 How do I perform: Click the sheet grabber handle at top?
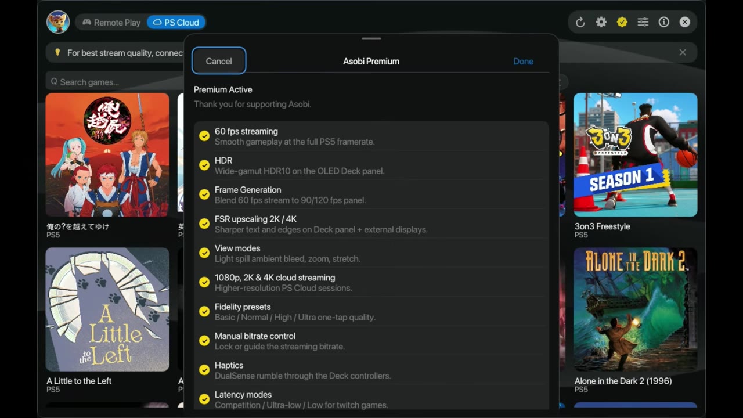click(371, 39)
